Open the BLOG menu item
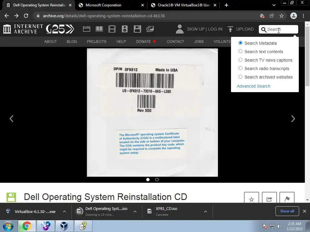The height and width of the screenshot is (232, 310). point(72,42)
